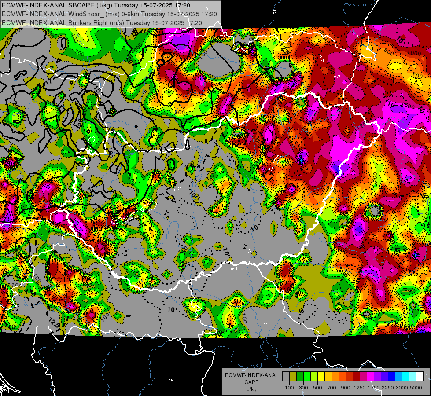The height and width of the screenshot is (396, 431).
Task: Click the legend label 1250
Action: pyautogui.click(x=360, y=388)
